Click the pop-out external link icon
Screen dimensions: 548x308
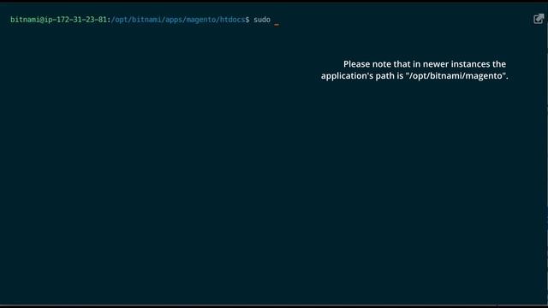tap(539, 19)
